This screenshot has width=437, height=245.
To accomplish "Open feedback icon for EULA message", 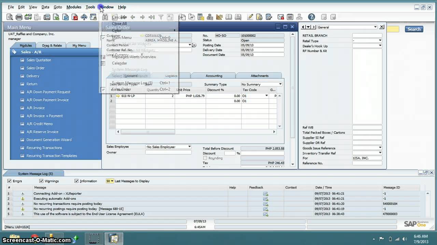I will click(266, 214).
